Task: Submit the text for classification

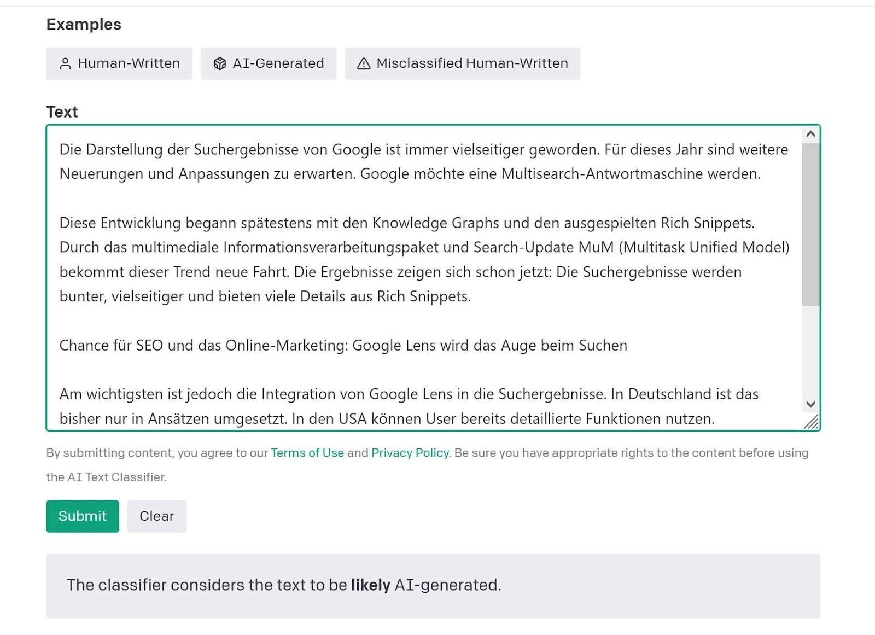Action: click(83, 516)
